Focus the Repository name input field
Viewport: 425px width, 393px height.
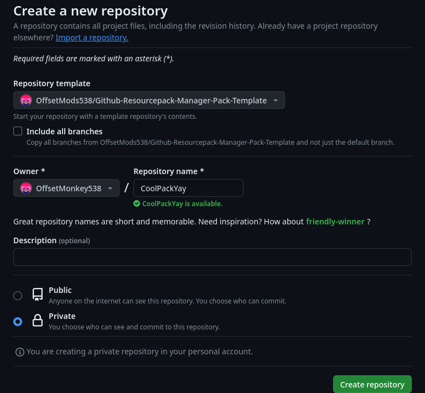pos(188,188)
